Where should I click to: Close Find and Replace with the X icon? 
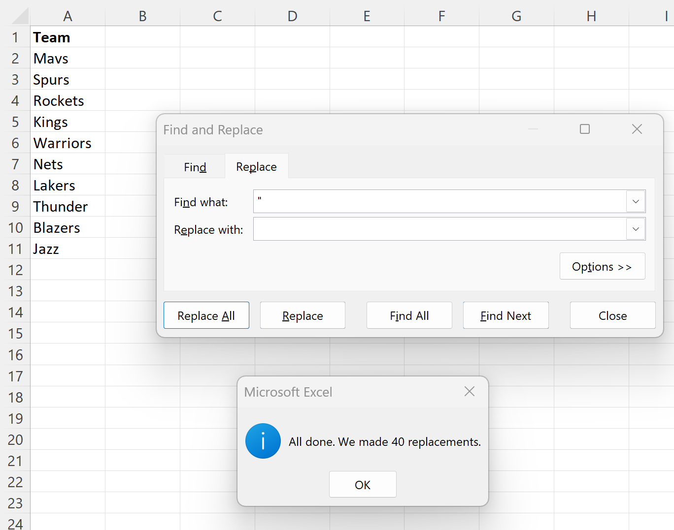click(637, 129)
